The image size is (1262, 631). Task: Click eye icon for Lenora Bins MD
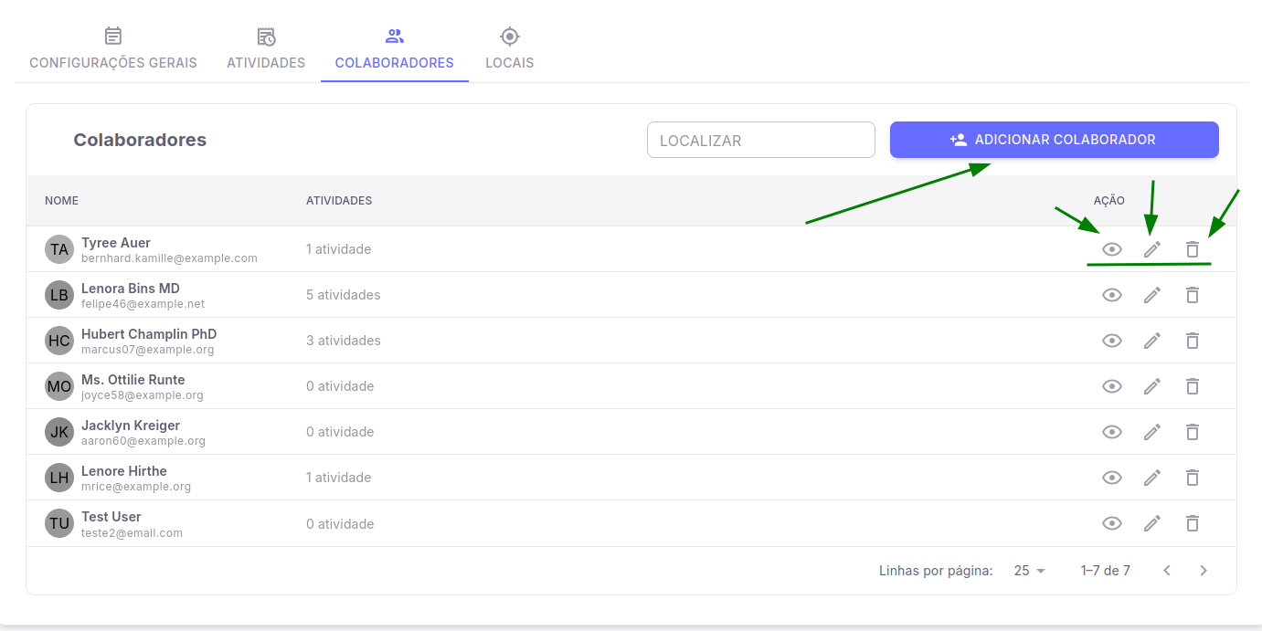click(1111, 295)
